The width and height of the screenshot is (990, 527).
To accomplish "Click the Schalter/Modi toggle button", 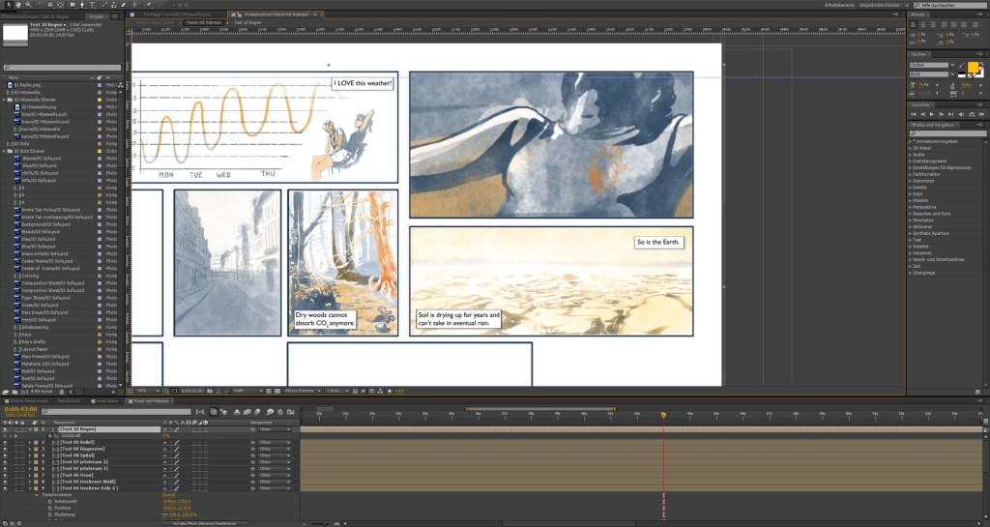I will pos(203,523).
